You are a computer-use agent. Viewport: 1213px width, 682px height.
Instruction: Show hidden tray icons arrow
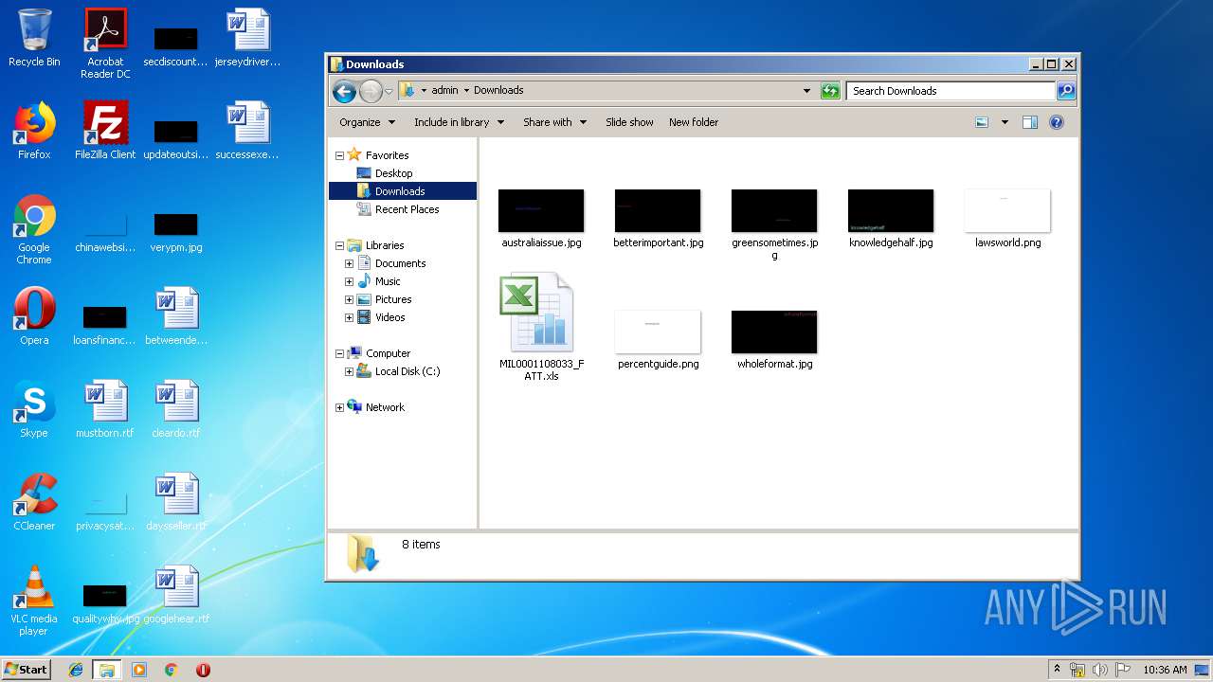coord(1057,670)
